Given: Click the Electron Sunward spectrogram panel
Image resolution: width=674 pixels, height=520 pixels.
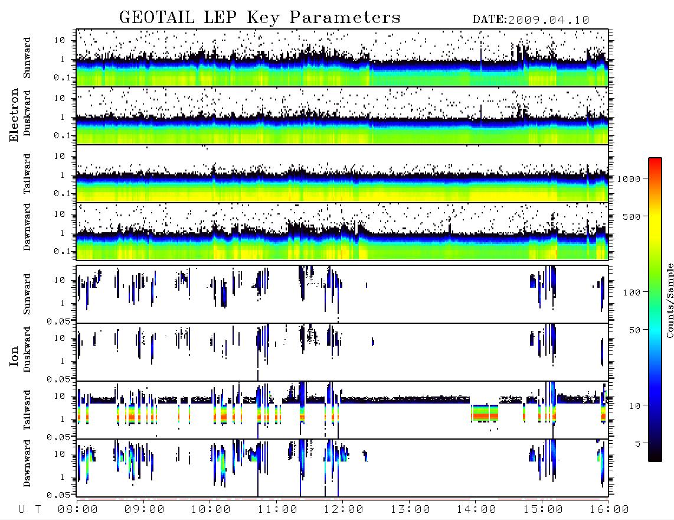Looking at the screenshot, I should [x=342, y=58].
